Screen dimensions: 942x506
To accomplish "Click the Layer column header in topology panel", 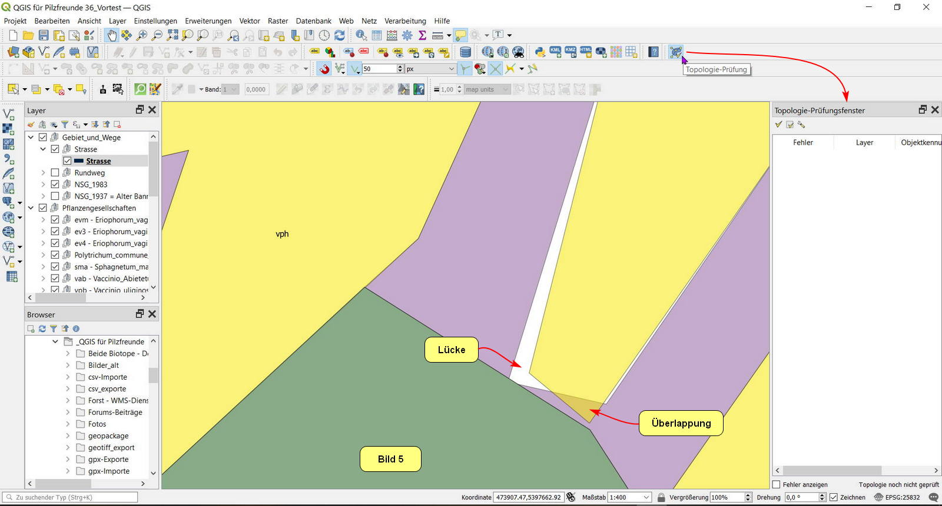I will coord(864,142).
